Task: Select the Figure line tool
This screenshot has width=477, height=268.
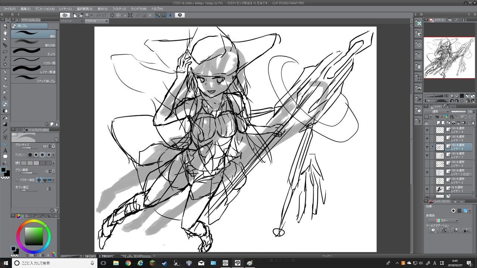Action: [5, 131]
